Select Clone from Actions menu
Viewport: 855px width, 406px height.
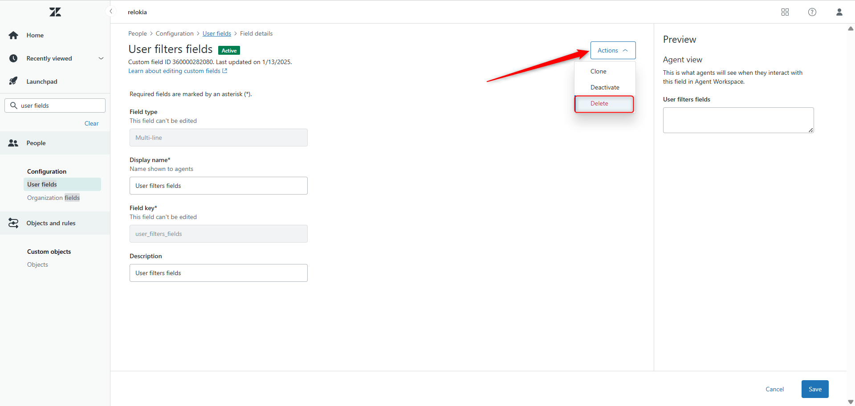598,71
